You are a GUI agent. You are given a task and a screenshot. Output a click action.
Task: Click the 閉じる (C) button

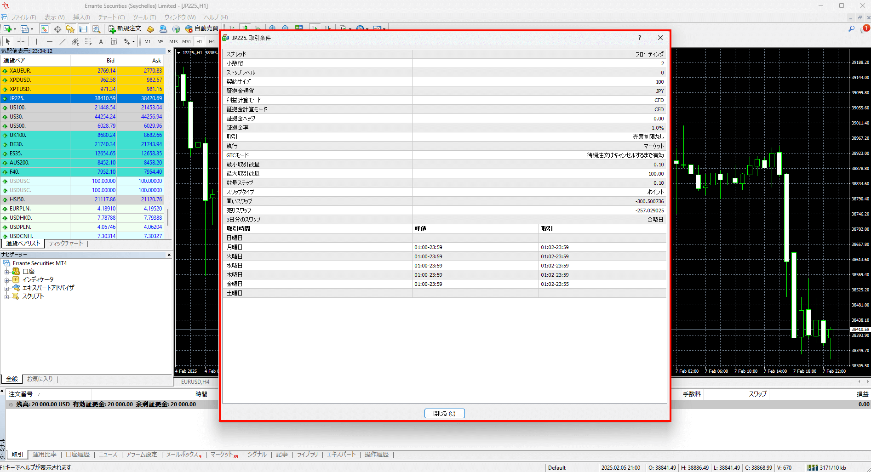pyautogui.click(x=444, y=413)
